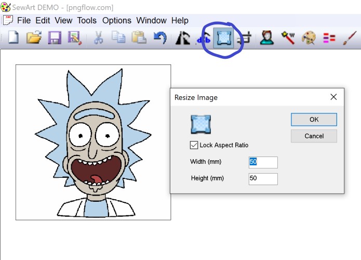Open the View menu
Screen dimensions: 361x260
63,20
